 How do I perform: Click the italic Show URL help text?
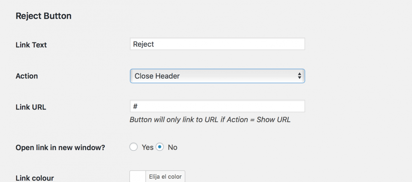[x=210, y=120]
